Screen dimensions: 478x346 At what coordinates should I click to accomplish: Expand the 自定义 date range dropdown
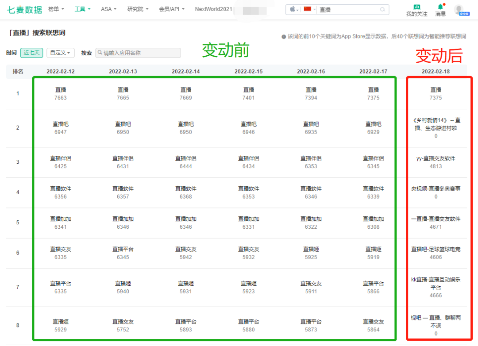tap(60, 53)
